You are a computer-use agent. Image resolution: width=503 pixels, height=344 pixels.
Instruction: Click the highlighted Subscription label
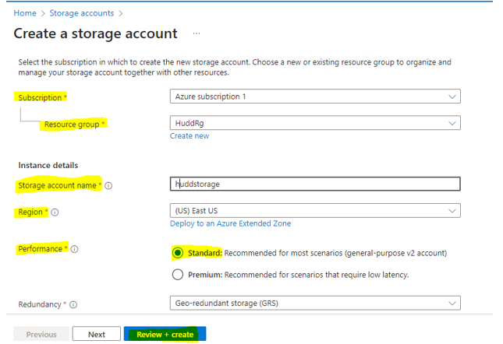(41, 98)
